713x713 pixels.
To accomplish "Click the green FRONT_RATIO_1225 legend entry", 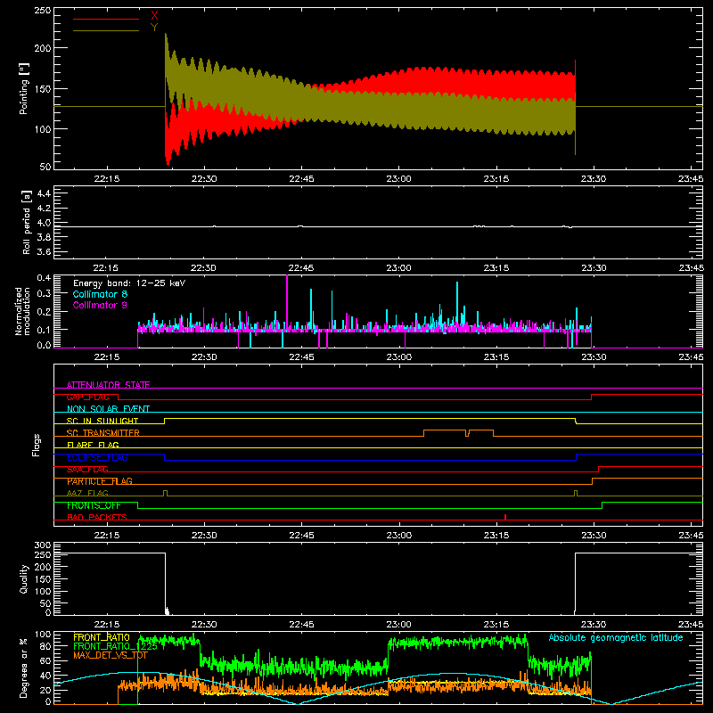I will (116, 646).
